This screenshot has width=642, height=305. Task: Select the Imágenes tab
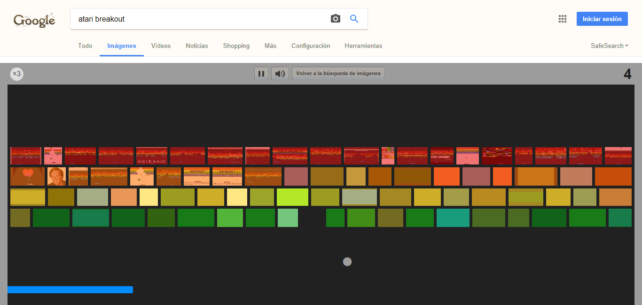click(x=122, y=46)
